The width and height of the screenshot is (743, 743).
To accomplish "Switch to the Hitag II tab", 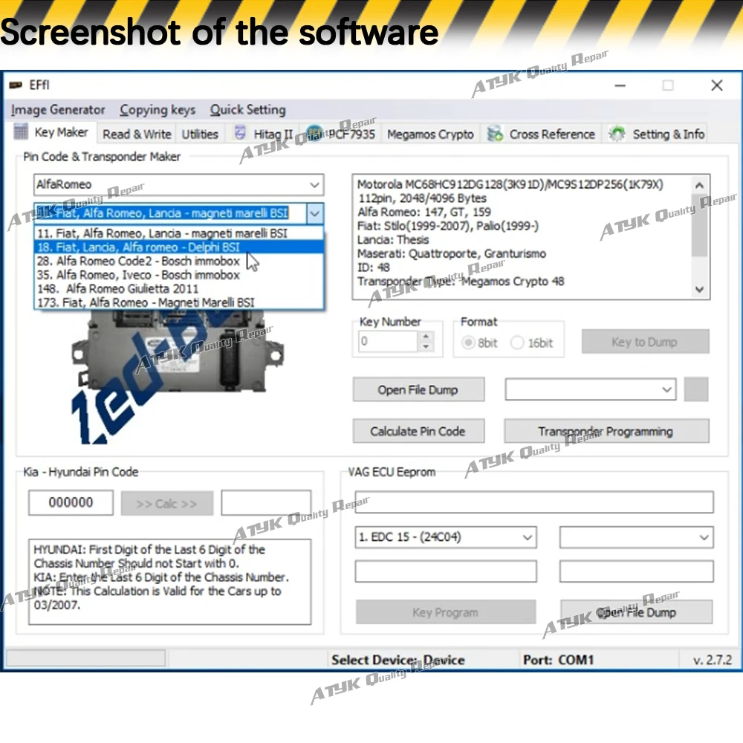I will pos(265,134).
